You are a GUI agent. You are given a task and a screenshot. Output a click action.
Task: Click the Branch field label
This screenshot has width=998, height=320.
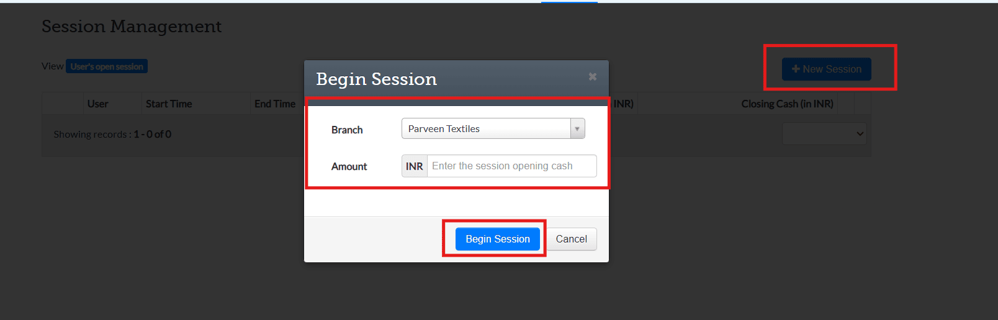pos(347,130)
